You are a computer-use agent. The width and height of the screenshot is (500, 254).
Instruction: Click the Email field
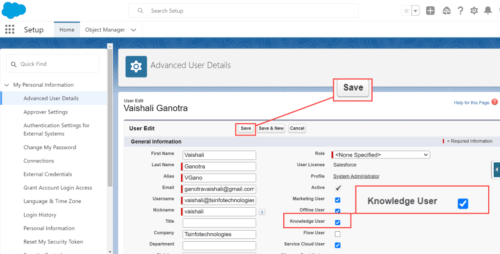[219, 189]
